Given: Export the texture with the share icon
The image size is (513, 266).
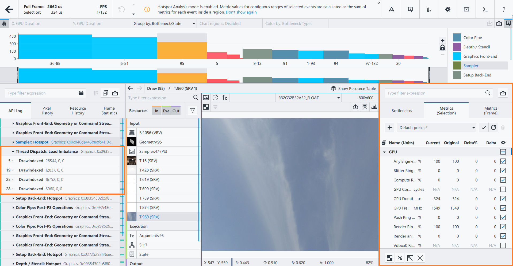Looking at the screenshot, I should tap(355, 107).
